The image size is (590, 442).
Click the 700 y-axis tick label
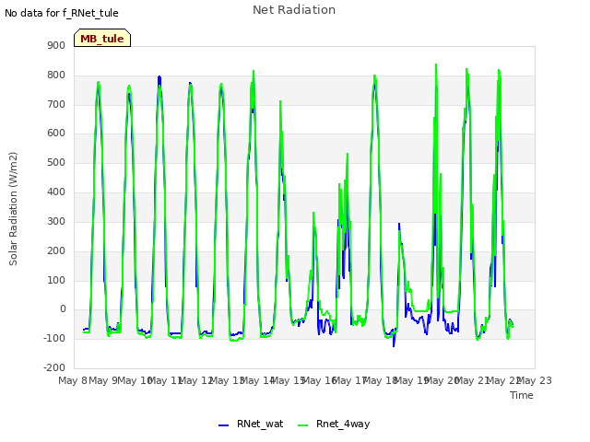click(56, 104)
